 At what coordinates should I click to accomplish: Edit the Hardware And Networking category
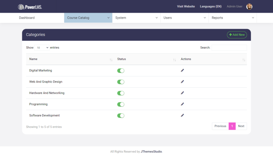coord(182,93)
